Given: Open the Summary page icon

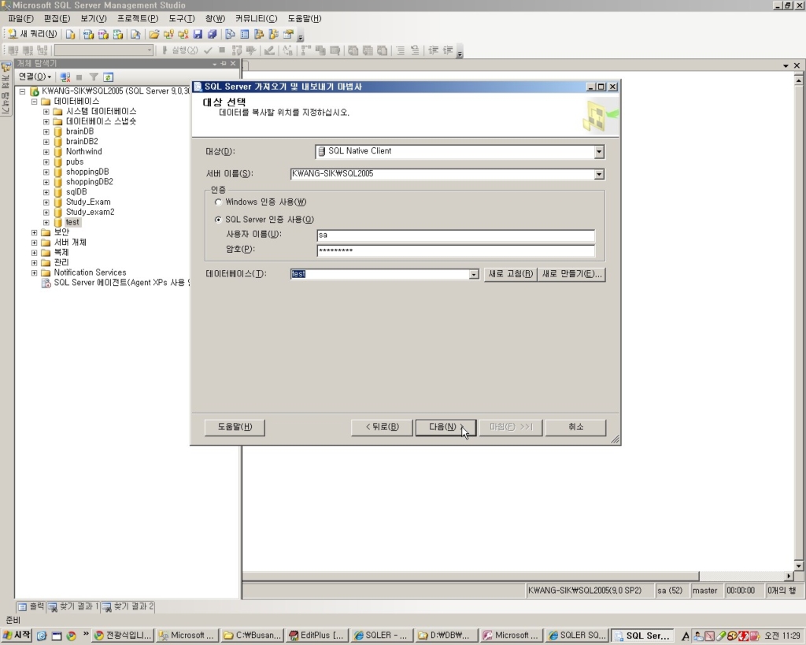Looking at the screenshot, I should pyautogui.click(x=245, y=35).
